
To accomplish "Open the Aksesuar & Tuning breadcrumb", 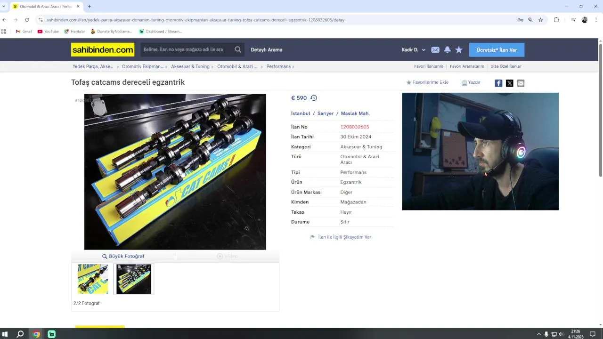I will [x=190, y=66].
